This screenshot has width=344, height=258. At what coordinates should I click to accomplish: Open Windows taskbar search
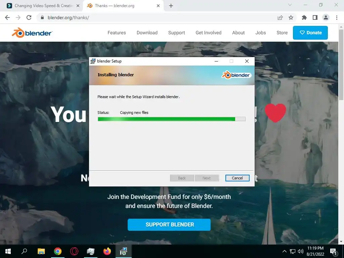(24, 251)
